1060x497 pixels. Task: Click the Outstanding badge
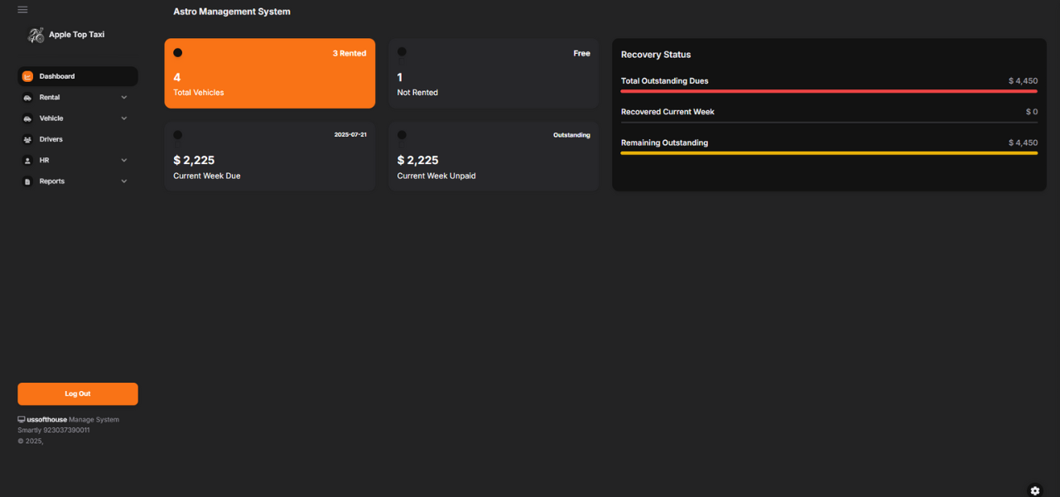[x=571, y=134]
